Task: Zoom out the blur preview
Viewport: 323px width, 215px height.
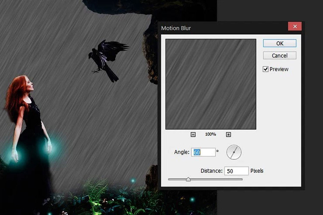Action: tap(193, 135)
